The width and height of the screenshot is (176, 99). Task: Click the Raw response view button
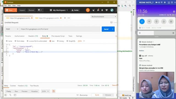[x=16, y=91]
